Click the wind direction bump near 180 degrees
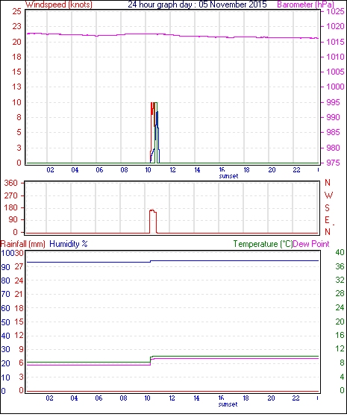The image size is (347, 420). pos(153,211)
